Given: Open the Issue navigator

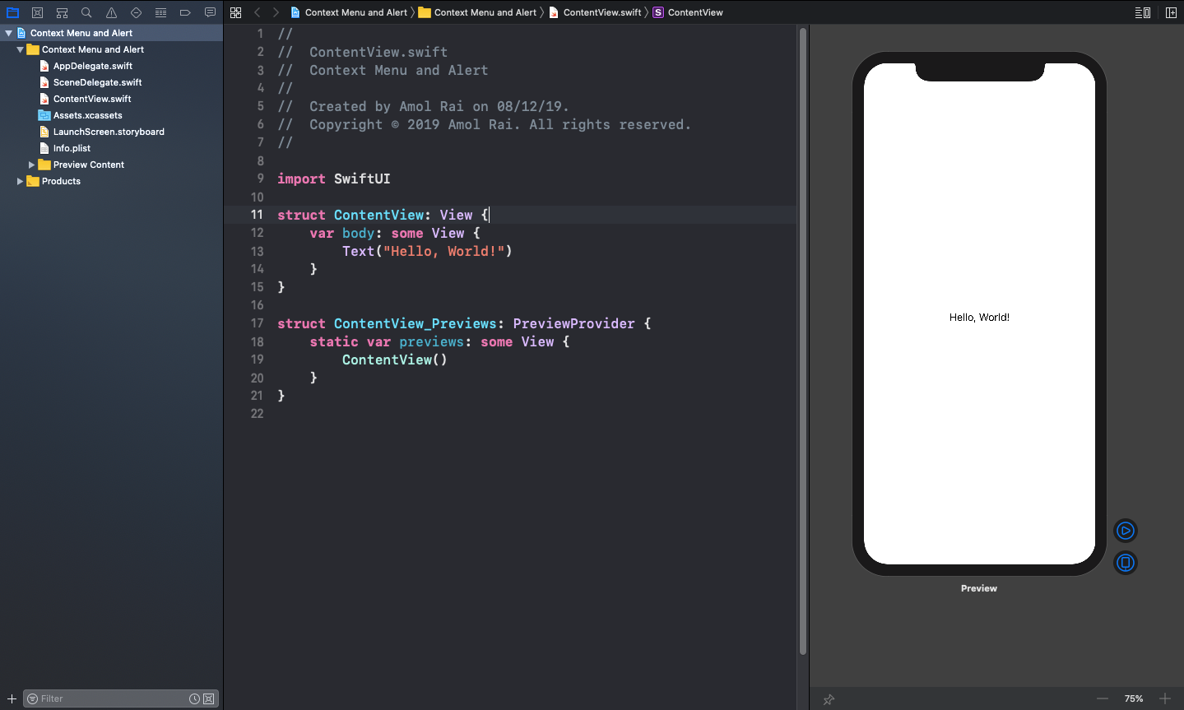Looking at the screenshot, I should pos(111,12).
